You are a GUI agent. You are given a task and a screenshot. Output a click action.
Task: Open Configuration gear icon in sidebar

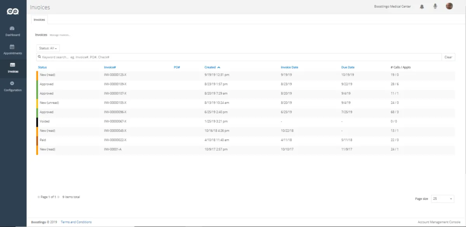click(12, 83)
